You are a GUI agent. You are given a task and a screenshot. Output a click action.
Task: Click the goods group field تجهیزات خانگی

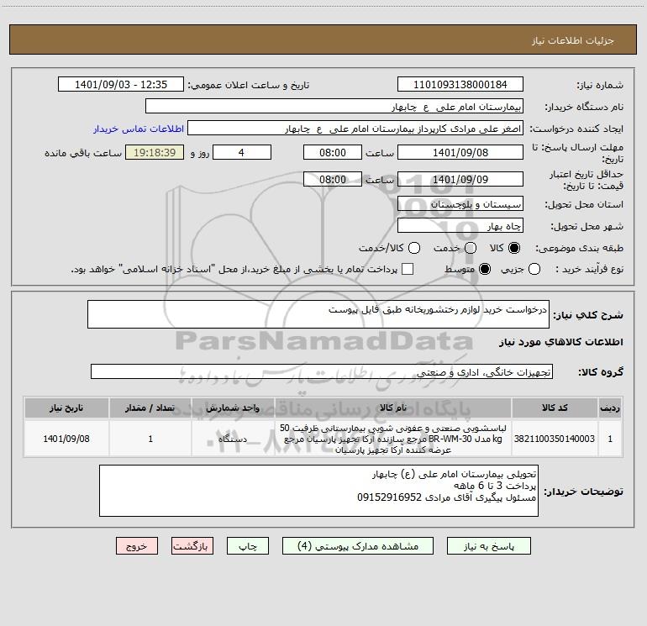322,371
